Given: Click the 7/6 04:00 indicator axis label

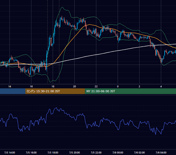Looking at the screenshot, I should (x=161, y=152).
